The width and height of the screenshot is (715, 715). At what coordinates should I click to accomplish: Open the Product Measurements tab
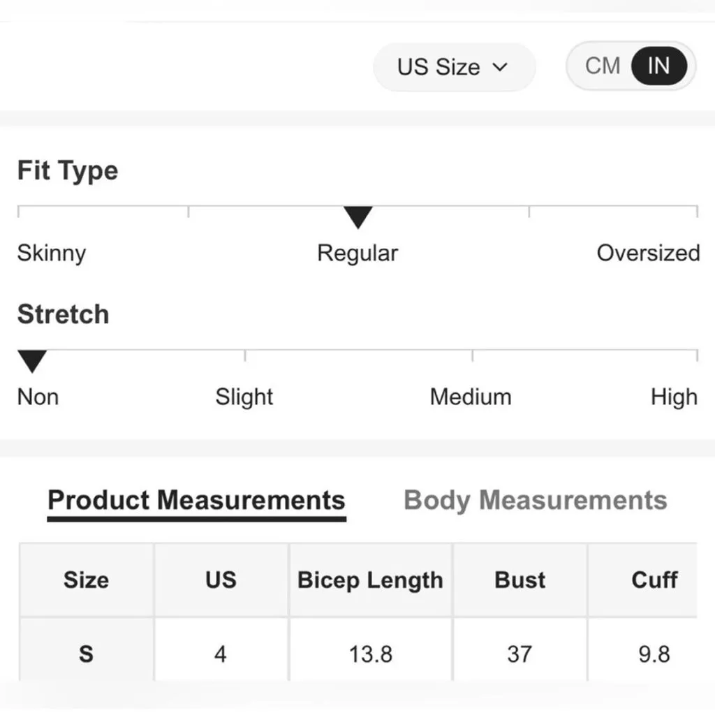tap(196, 501)
